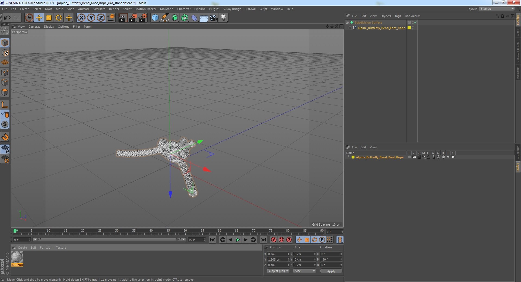
Task: Add a floor environment object
Action: pyautogui.click(x=204, y=18)
